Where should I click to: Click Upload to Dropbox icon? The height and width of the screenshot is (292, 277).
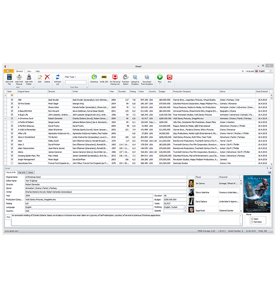(135, 77)
